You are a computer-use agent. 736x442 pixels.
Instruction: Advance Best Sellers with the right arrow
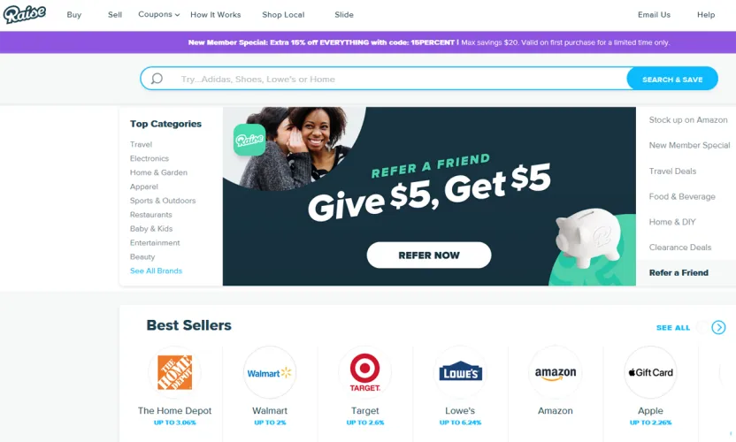[718, 327]
